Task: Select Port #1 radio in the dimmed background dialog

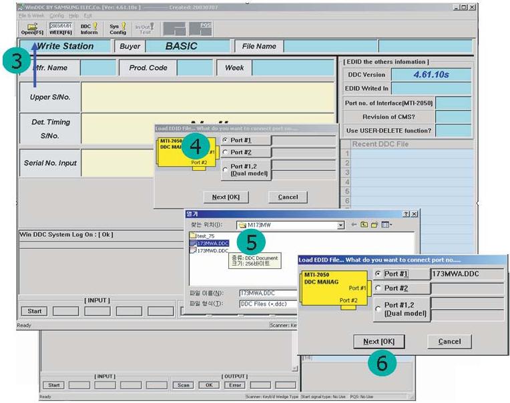Action: click(225, 140)
